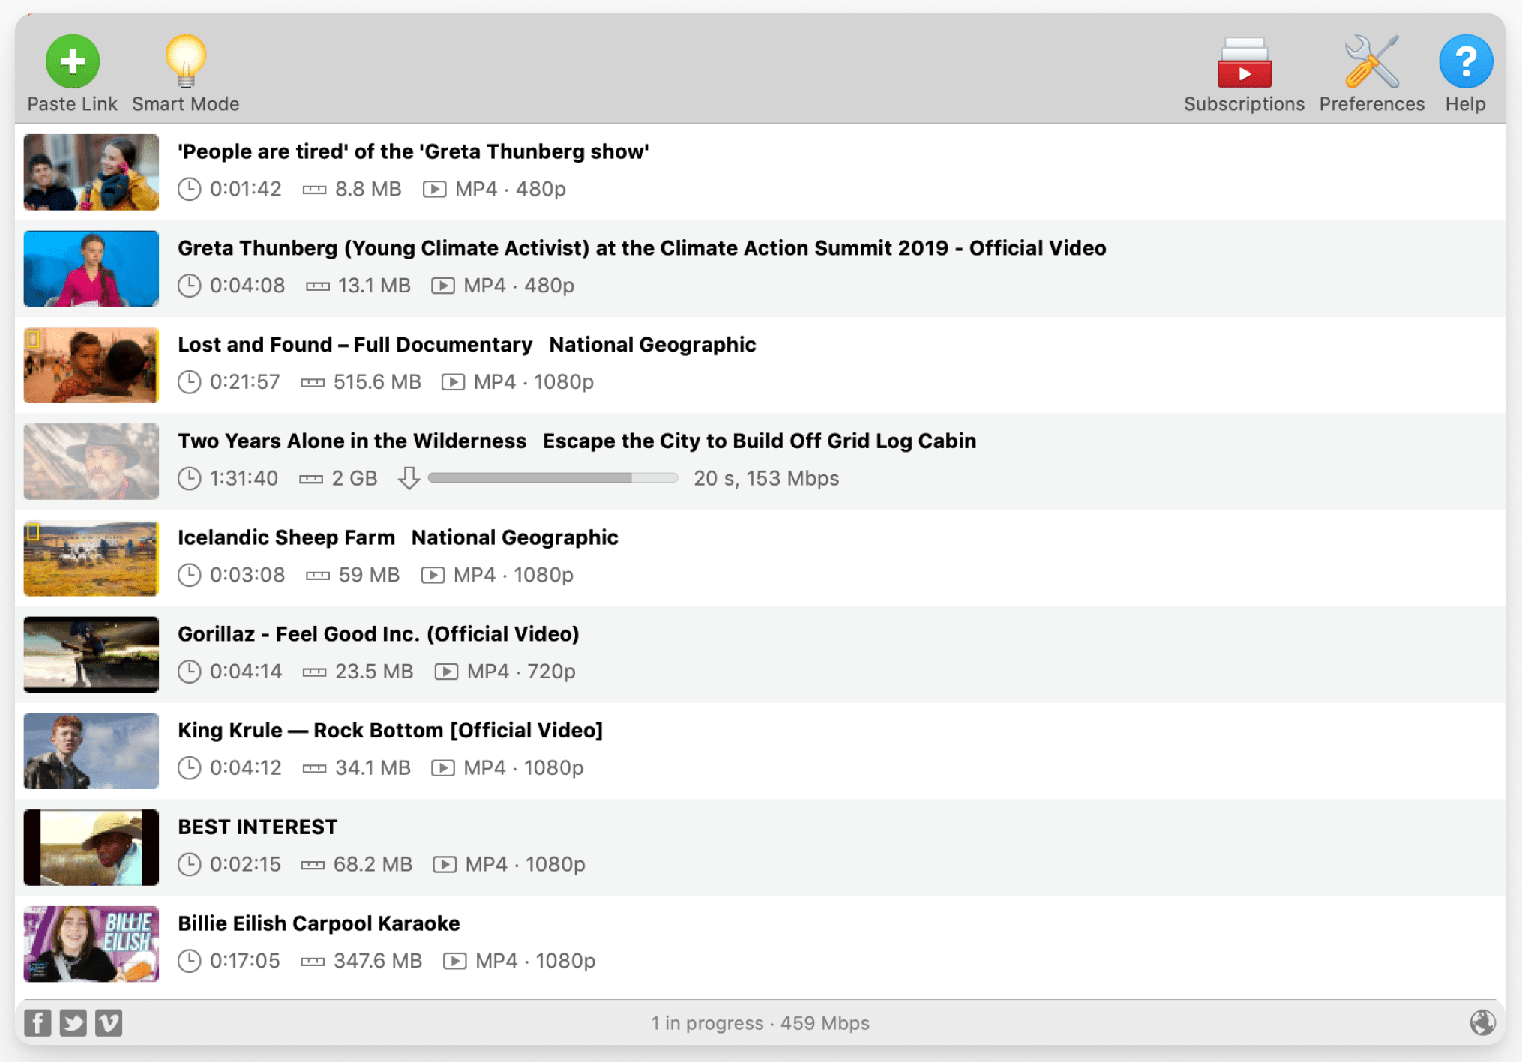Select the BEST INTEREST video thumbnail
The width and height of the screenshot is (1522, 1062).
point(91,847)
